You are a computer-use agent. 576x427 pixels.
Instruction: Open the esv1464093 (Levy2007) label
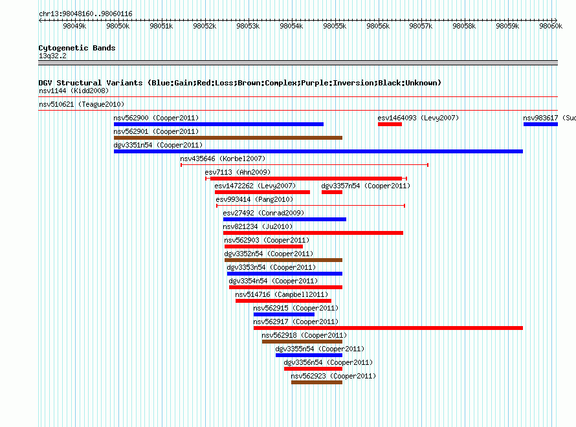[418, 118]
